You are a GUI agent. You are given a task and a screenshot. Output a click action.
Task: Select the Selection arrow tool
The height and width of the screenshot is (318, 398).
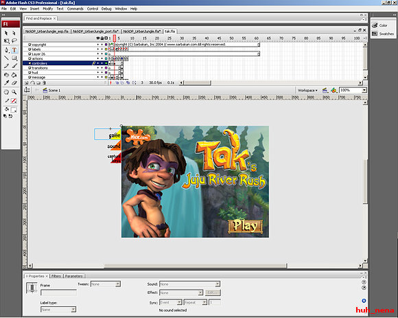click(x=6, y=33)
